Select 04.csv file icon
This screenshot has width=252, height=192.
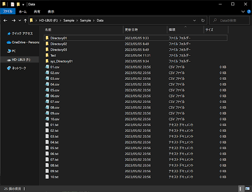pos(47,84)
